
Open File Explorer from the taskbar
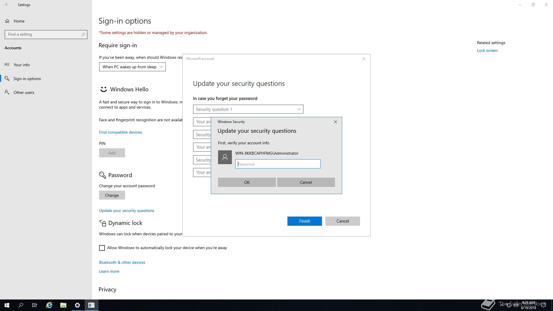[63, 305]
